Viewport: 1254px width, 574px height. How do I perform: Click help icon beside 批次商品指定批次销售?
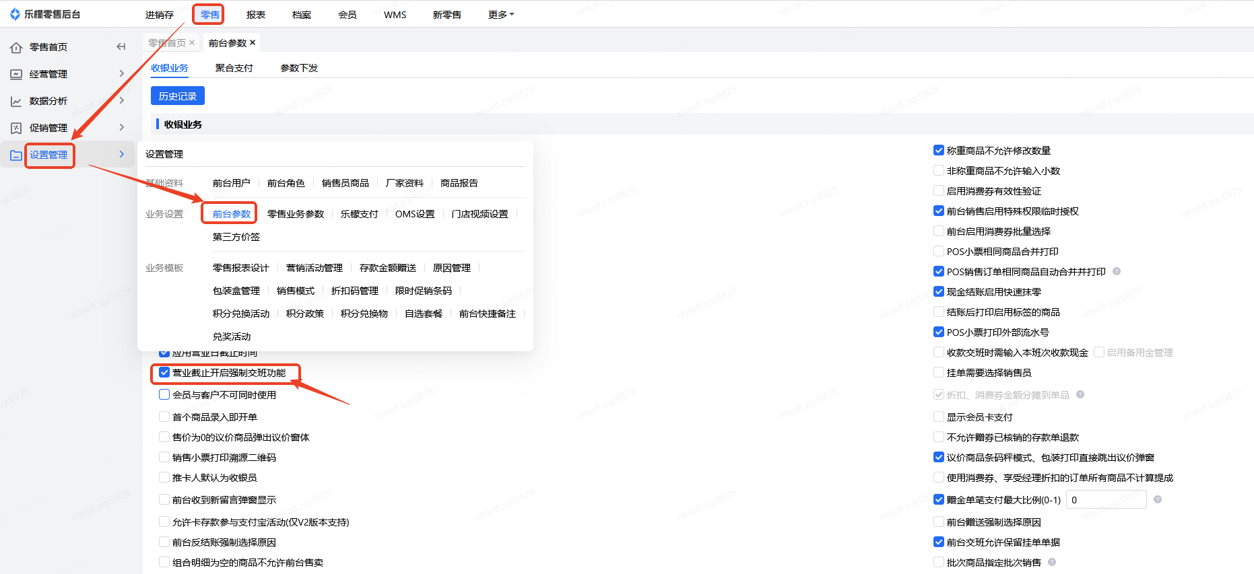(x=1052, y=562)
